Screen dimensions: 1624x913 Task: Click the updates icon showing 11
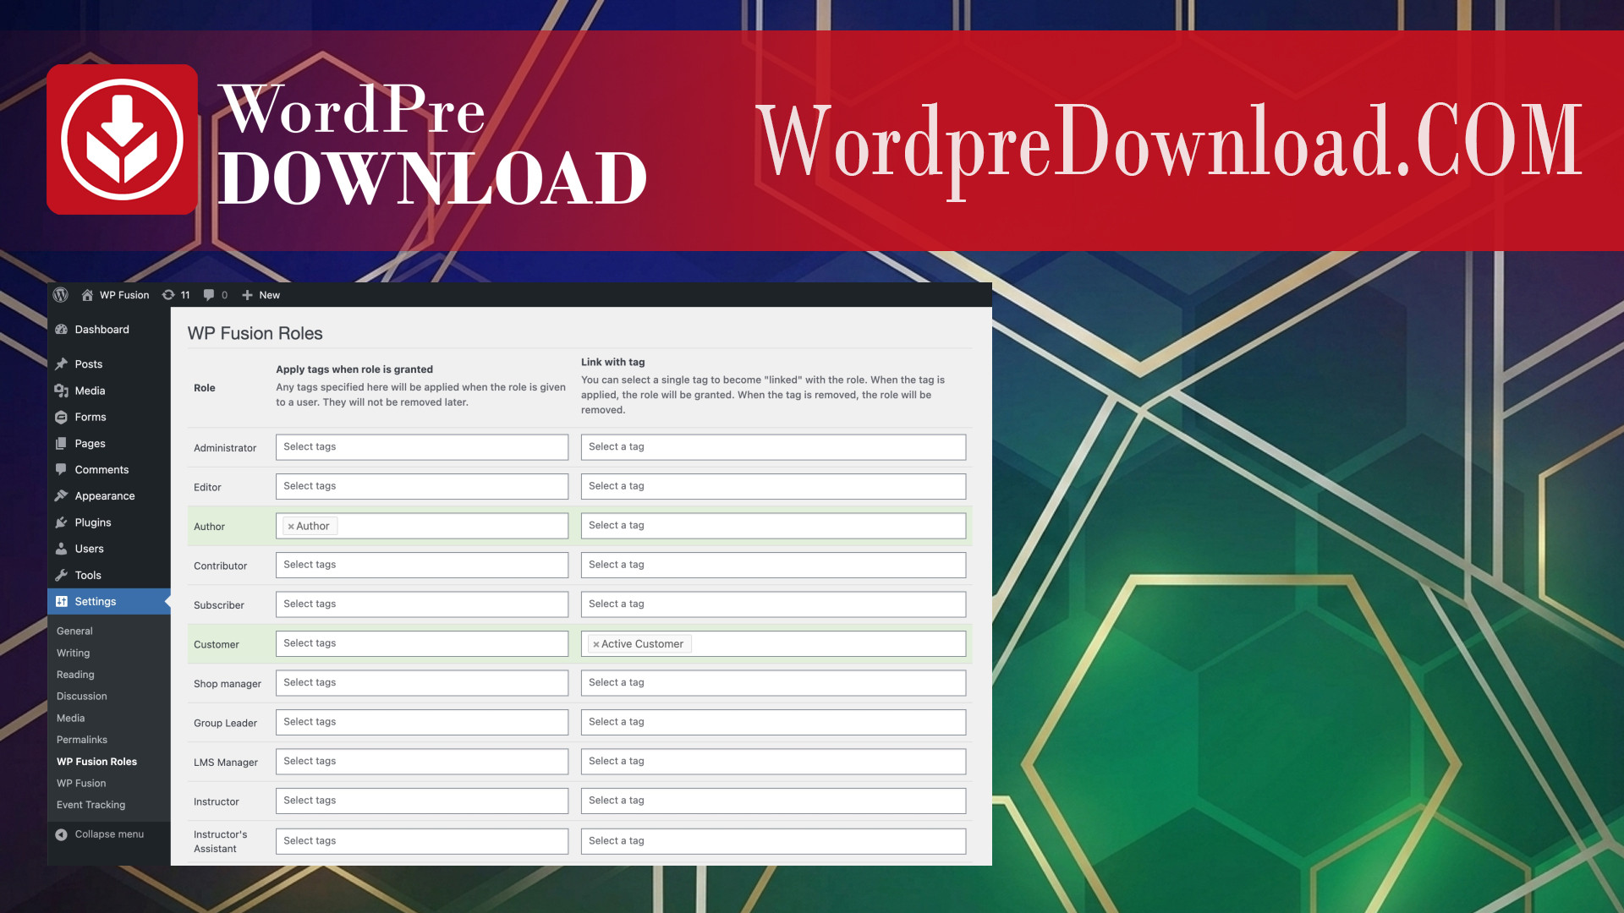[x=168, y=295]
